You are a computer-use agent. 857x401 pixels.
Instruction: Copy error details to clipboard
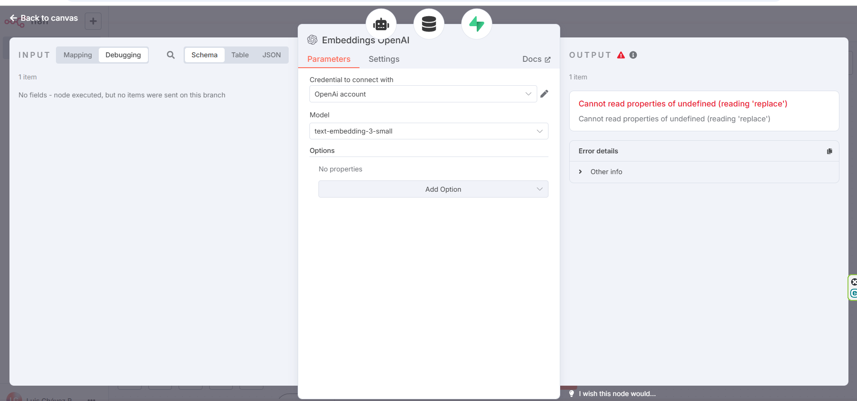tap(829, 151)
